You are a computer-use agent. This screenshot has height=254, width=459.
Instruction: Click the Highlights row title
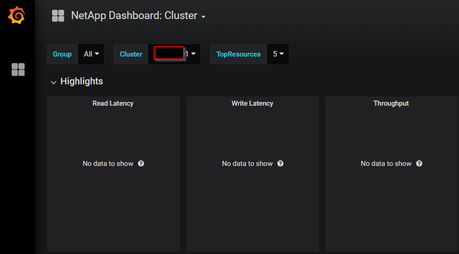coord(82,81)
